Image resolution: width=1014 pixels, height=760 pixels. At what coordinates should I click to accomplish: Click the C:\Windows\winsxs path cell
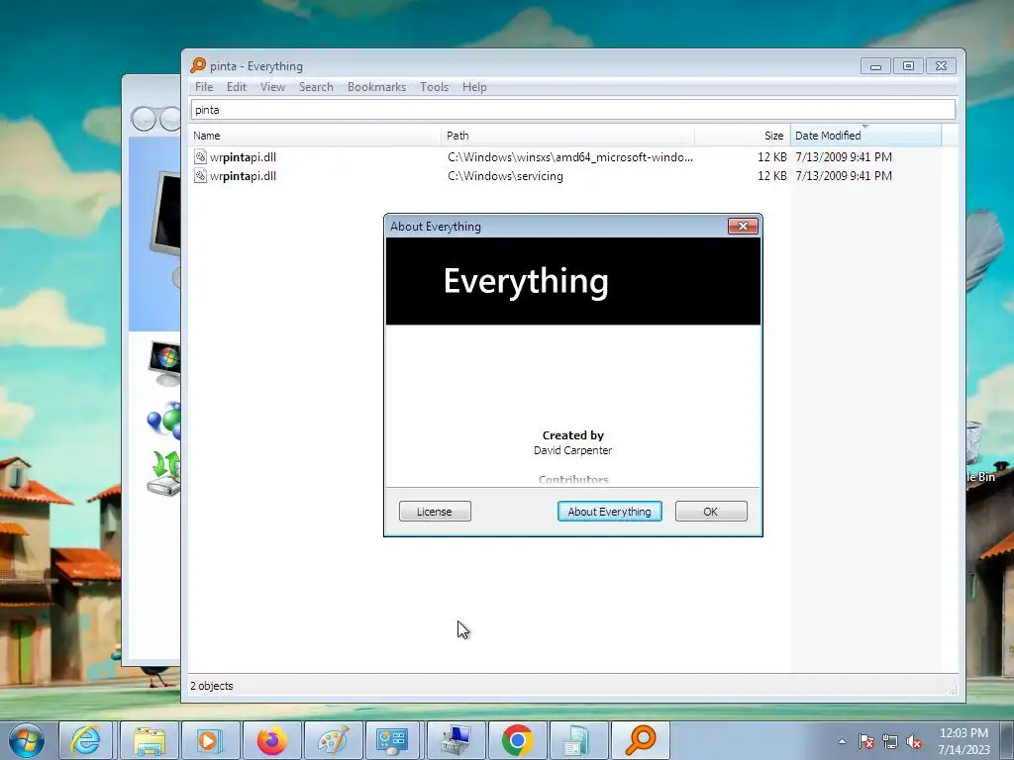click(x=569, y=157)
